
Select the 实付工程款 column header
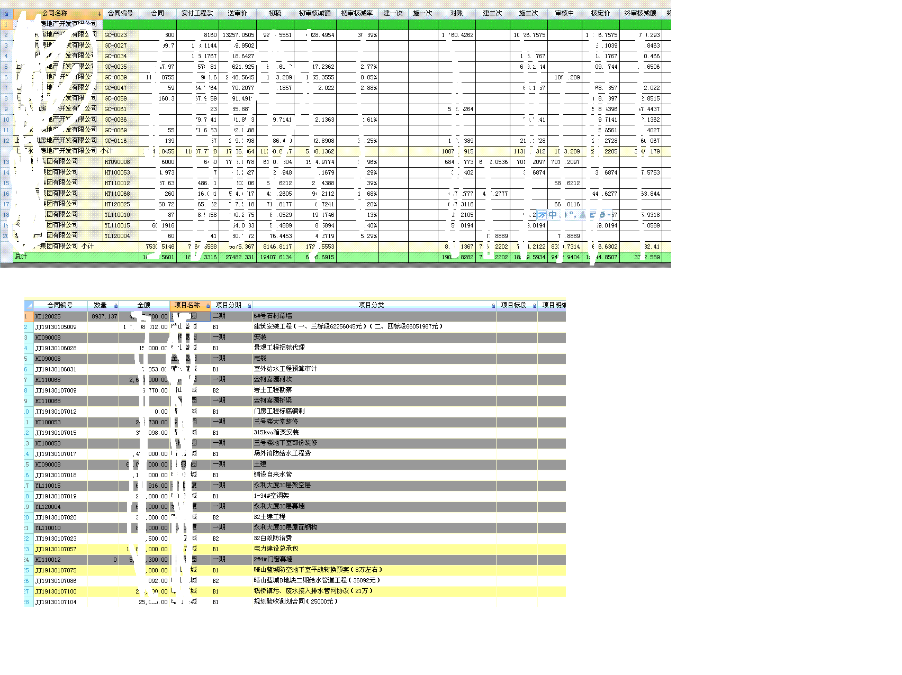point(197,14)
